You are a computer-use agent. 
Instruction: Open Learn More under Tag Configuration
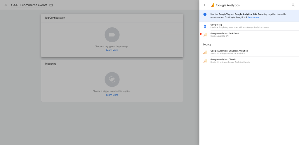click(x=112, y=50)
